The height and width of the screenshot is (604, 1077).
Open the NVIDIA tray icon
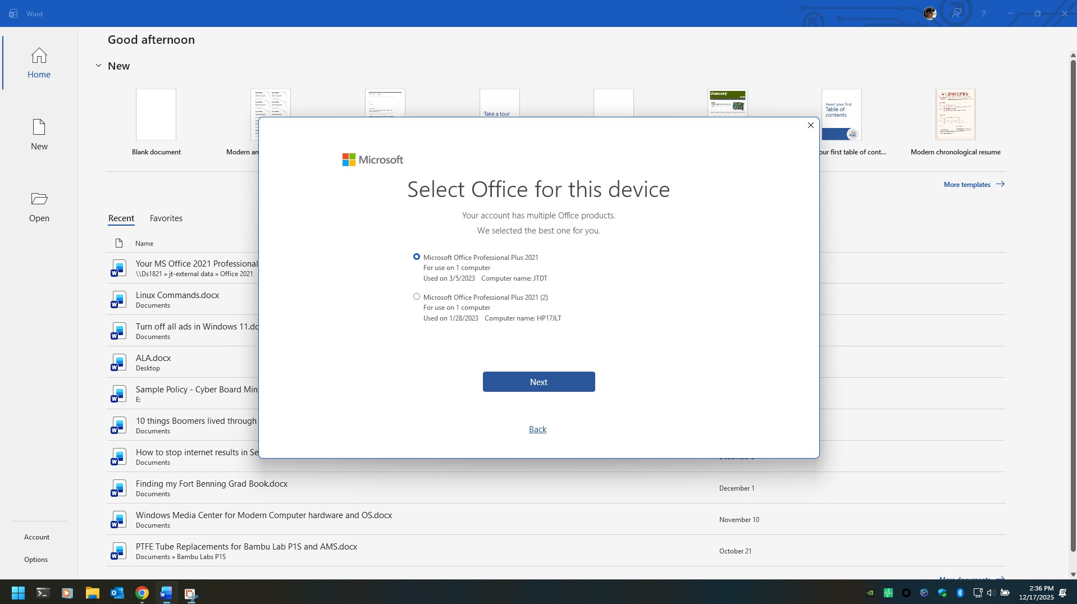click(870, 593)
